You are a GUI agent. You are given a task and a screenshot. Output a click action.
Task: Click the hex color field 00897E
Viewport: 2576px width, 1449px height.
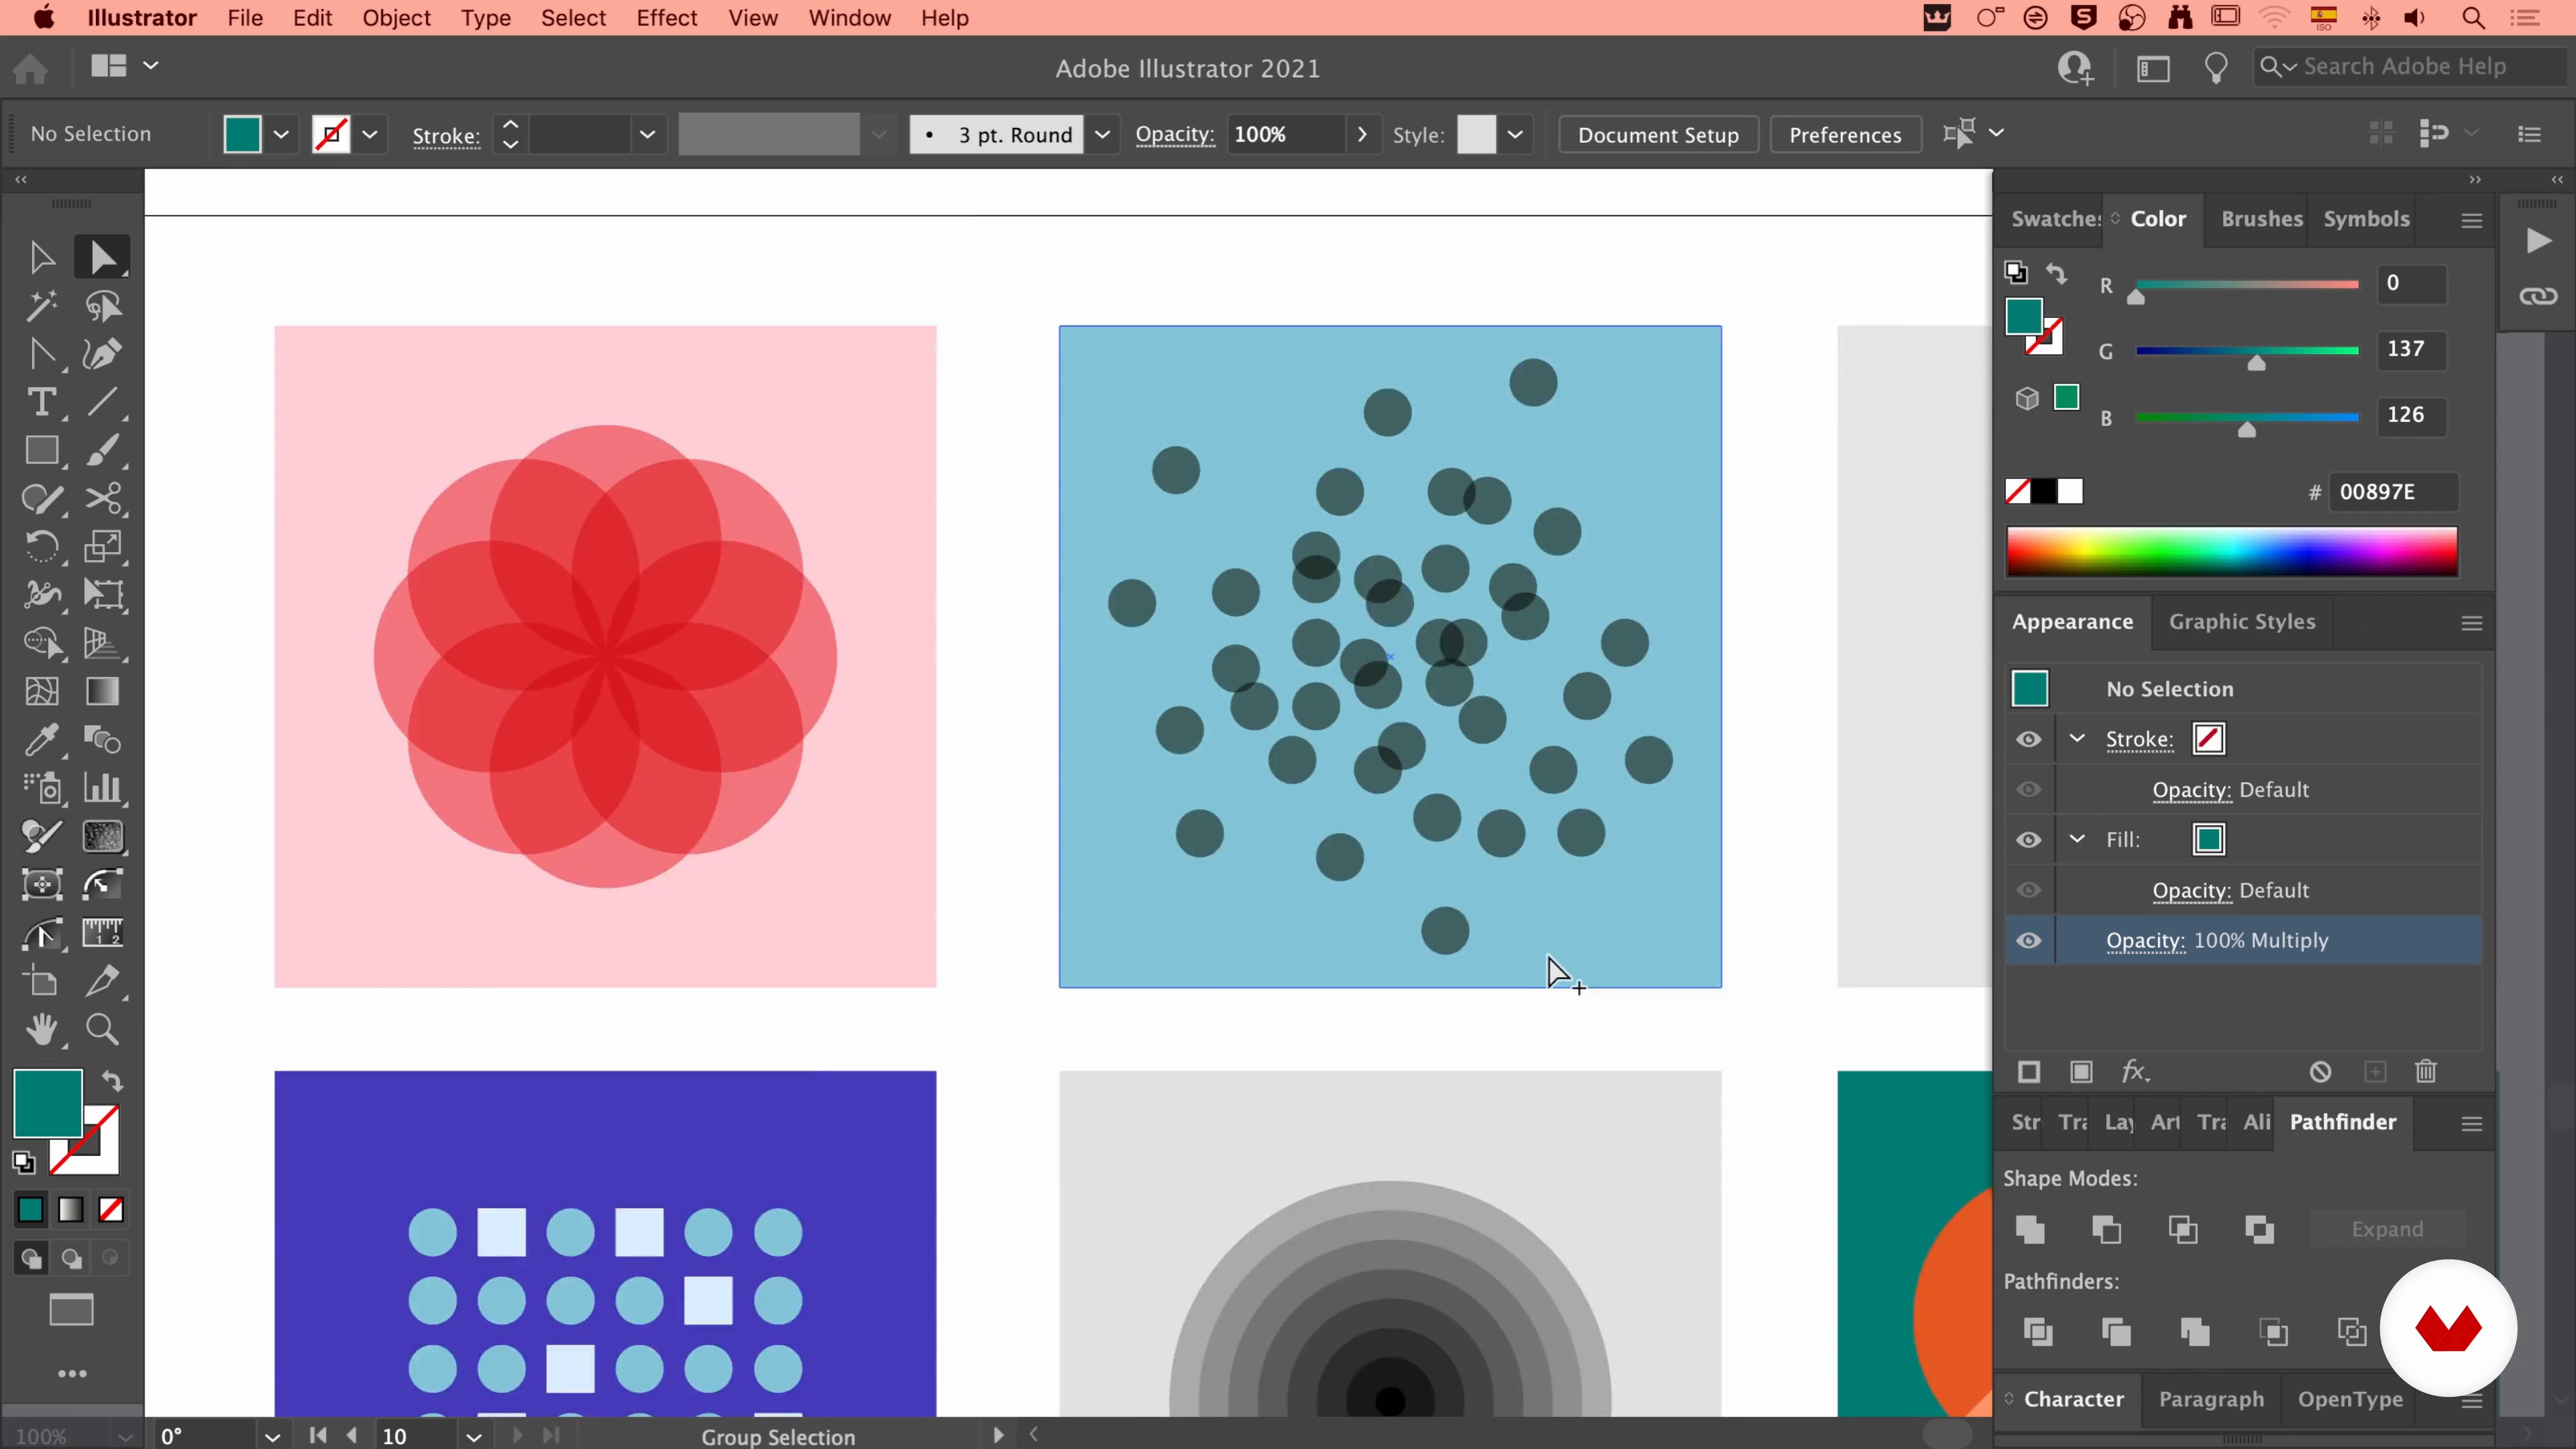[x=2393, y=492]
